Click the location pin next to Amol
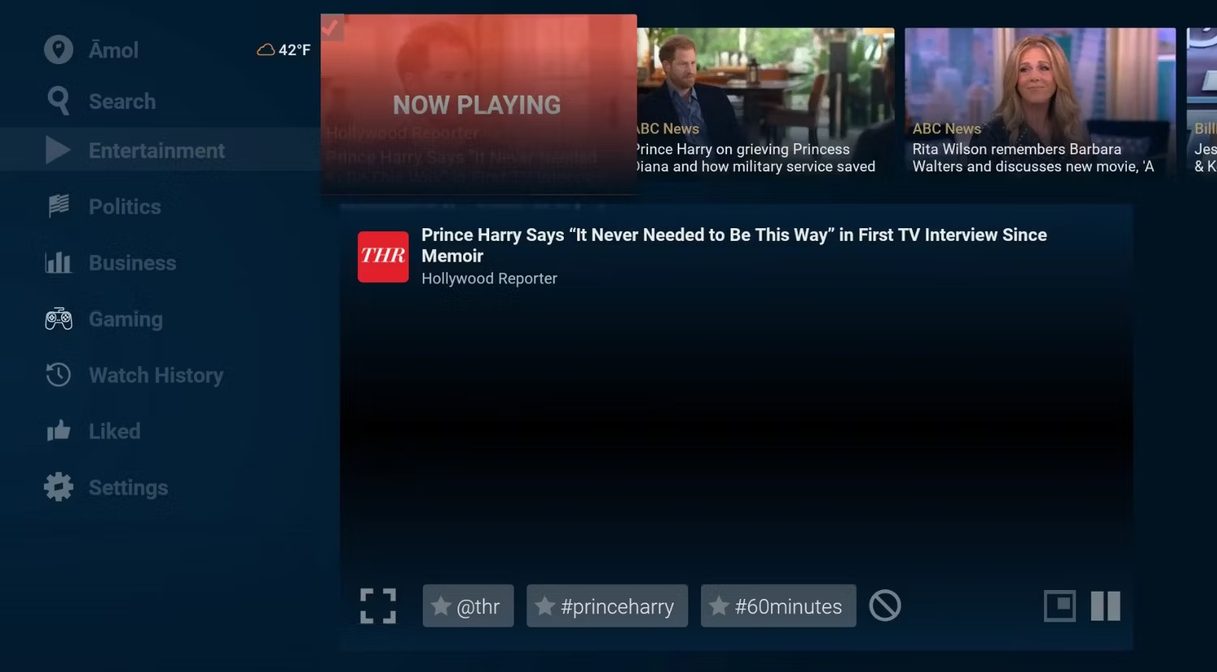Image resolution: width=1217 pixels, height=672 pixels. [58, 50]
